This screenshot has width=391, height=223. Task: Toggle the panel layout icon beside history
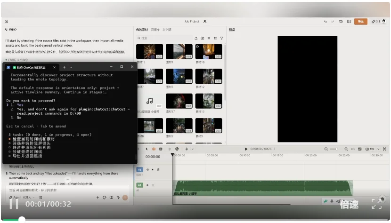point(349,22)
